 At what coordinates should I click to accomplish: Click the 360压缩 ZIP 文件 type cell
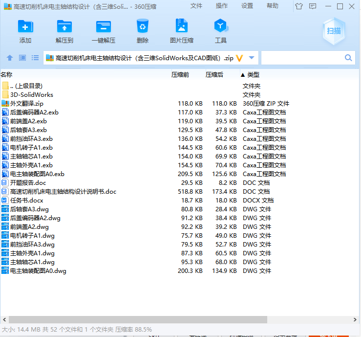[266, 104]
